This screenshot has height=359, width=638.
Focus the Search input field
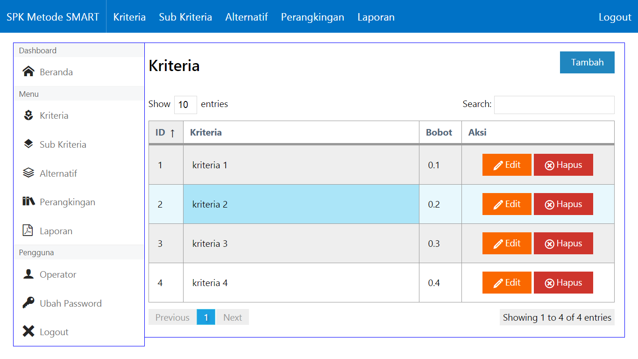click(x=554, y=105)
